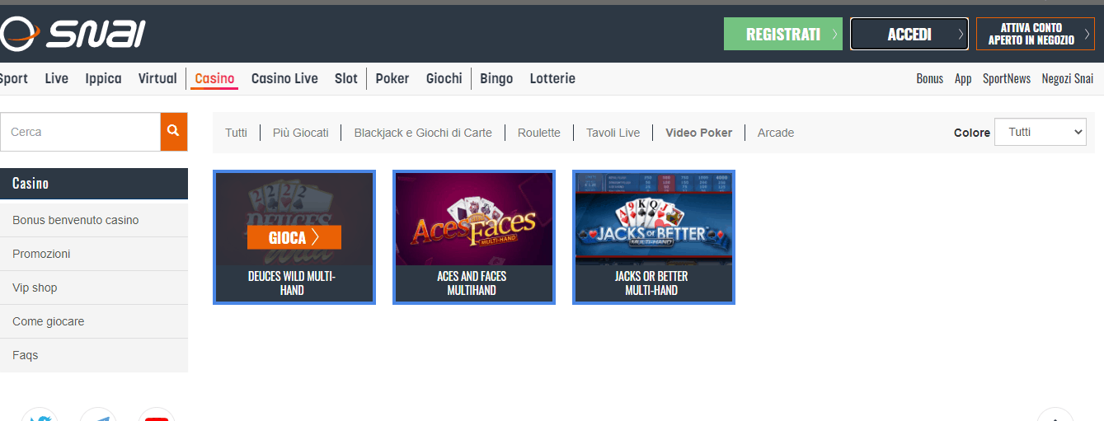Click the orange search magnifier button

coord(174,132)
